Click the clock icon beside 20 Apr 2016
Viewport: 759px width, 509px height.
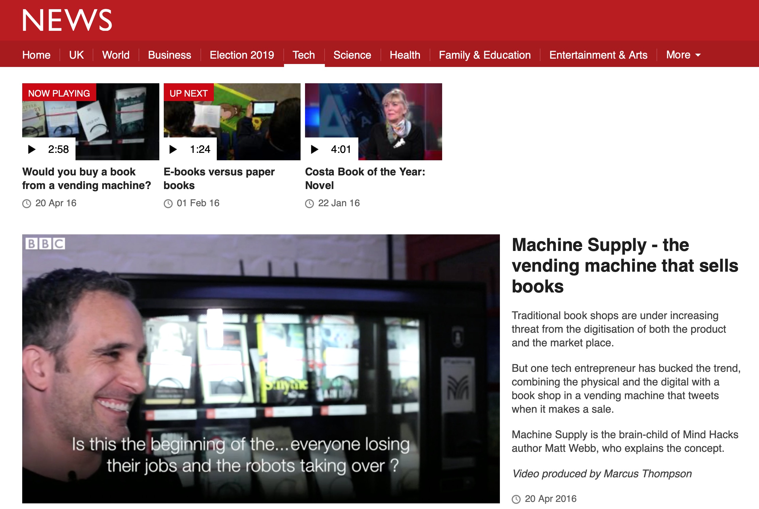[516, 499]
